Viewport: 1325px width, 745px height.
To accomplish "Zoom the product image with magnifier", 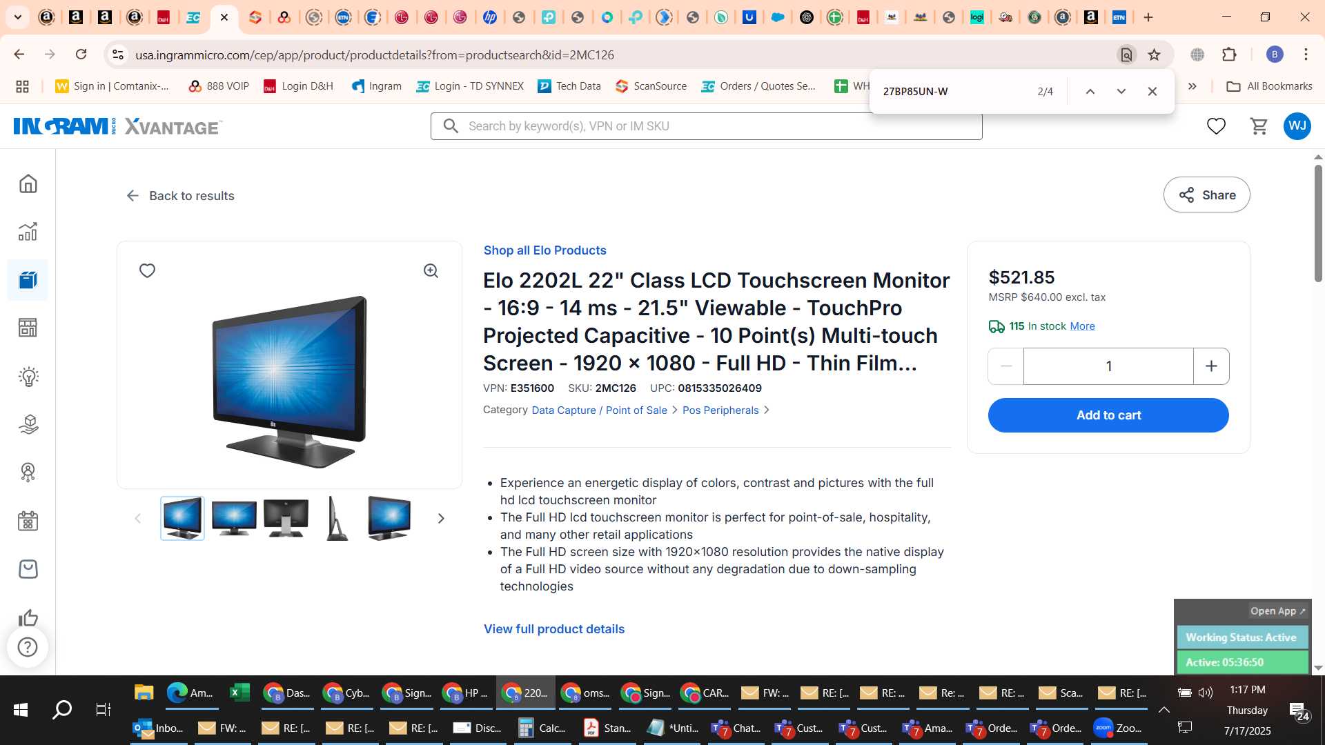I will (431, 271).
